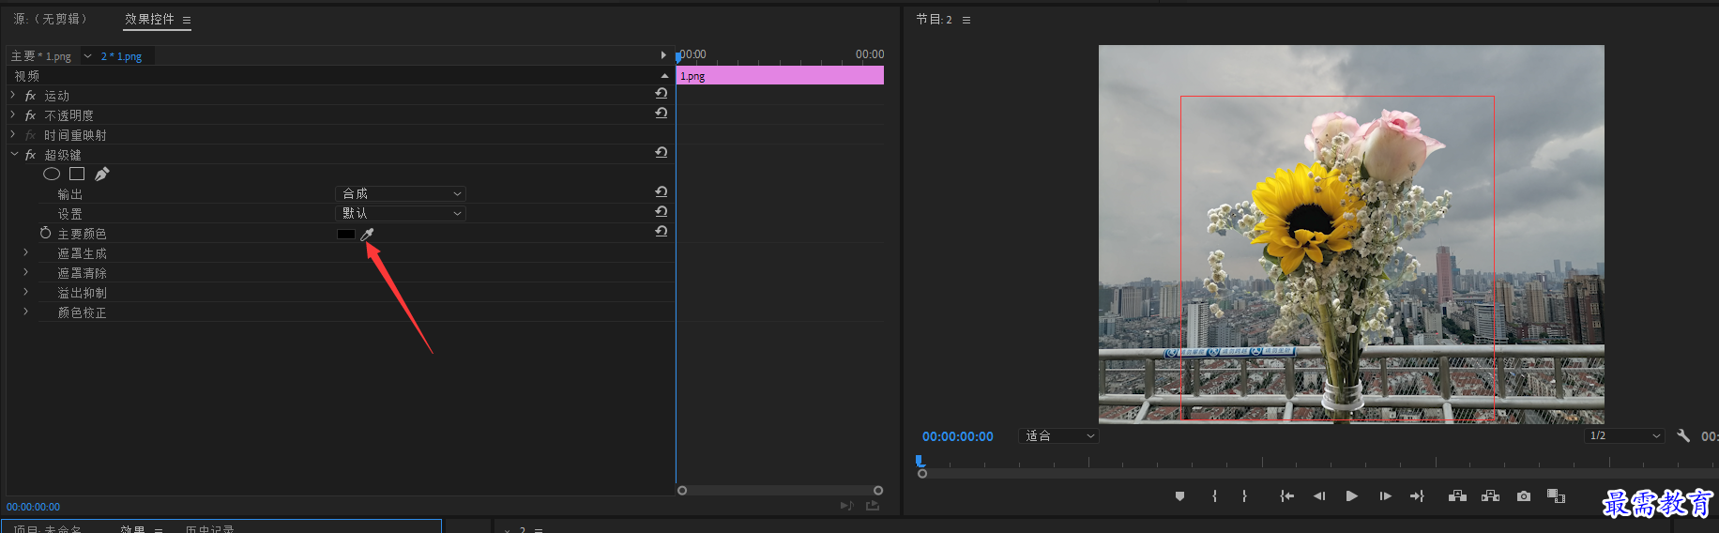Expand the 不透明度 effect properties
The height and width of the screenshot is (533, 1719).
pos(13,114)
